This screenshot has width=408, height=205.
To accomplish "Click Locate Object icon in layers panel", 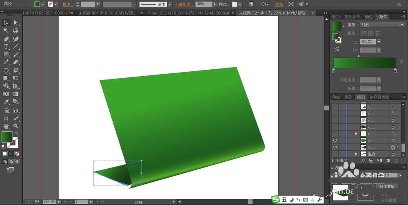I will coord(363,161).
